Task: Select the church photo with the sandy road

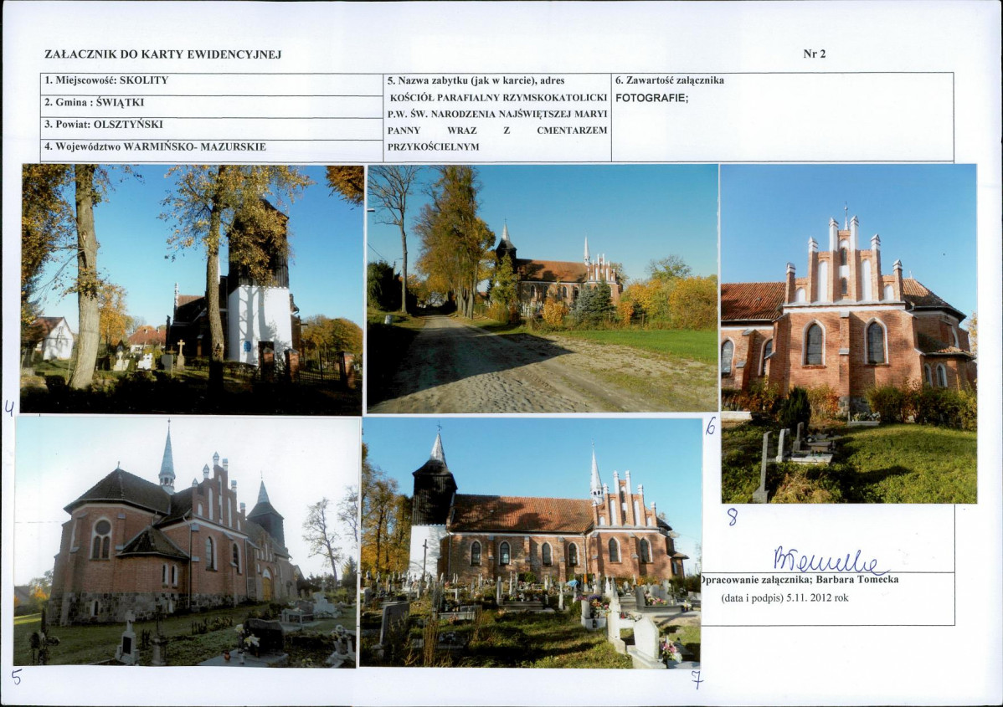Action: 543,289
